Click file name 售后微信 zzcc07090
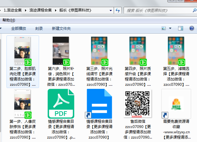 138,129
